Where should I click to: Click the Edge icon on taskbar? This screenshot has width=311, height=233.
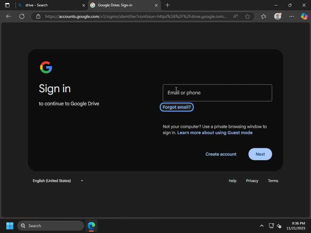tap(91, 226)
